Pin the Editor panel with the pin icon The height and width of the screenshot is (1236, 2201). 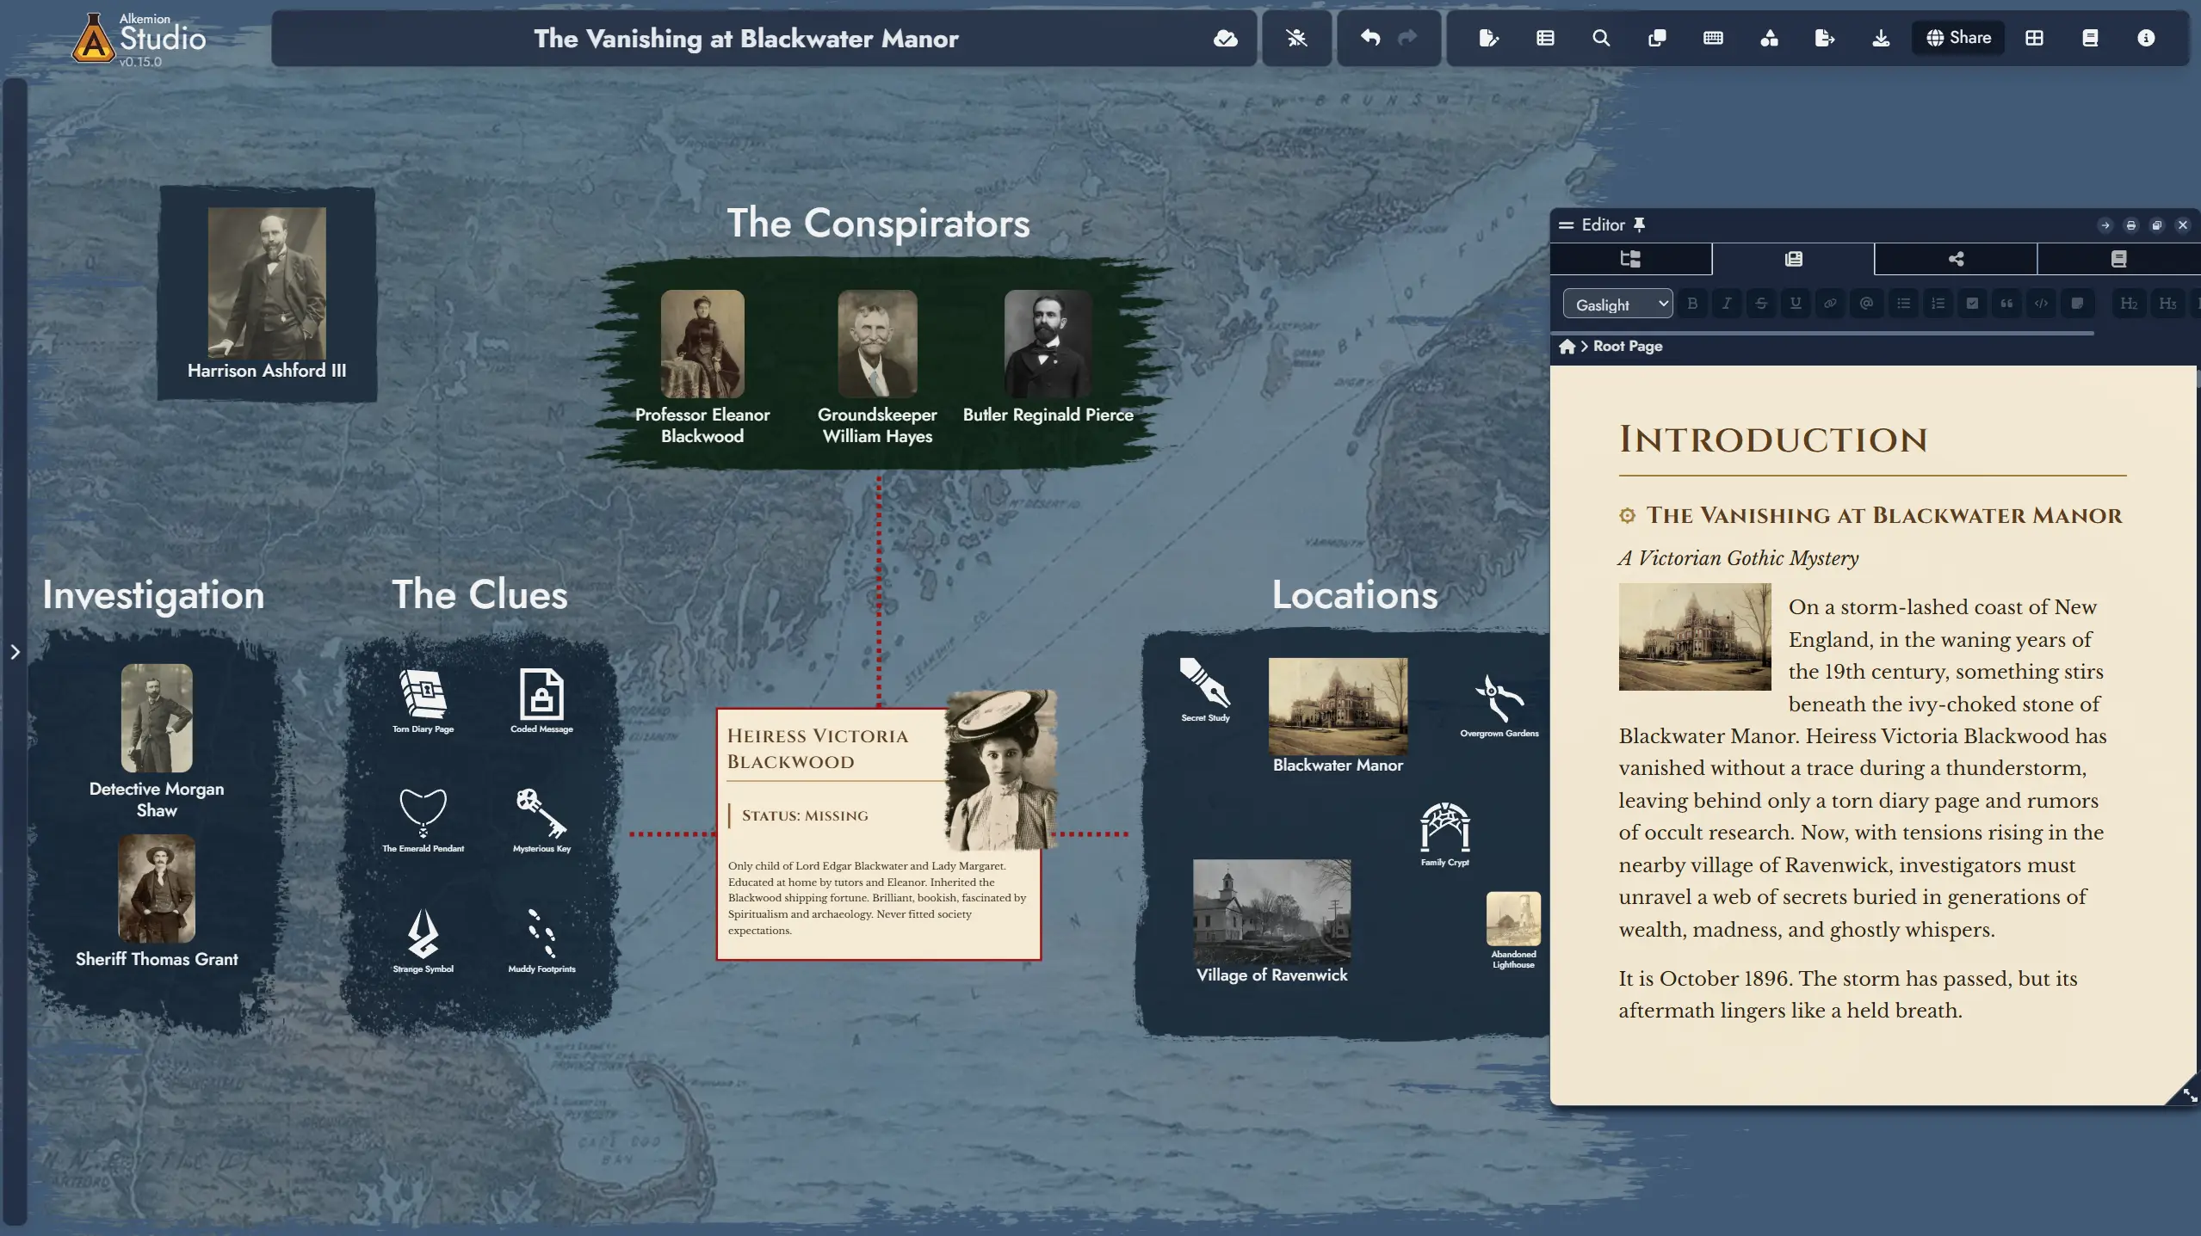(1640, 224)
